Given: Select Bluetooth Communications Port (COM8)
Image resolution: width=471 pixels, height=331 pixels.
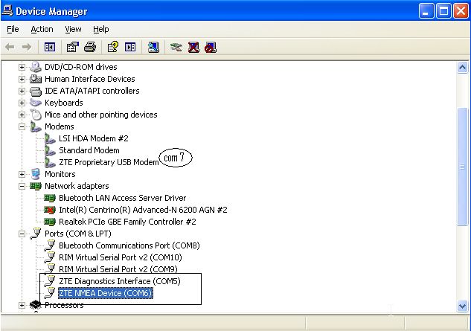Looking at the screenshot, I should pyautogui.click(x=129, y=245).
